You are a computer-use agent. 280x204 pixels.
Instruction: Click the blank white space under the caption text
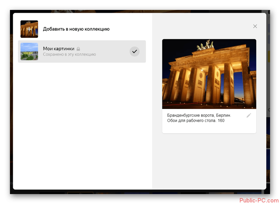click(x=209, y=128)
